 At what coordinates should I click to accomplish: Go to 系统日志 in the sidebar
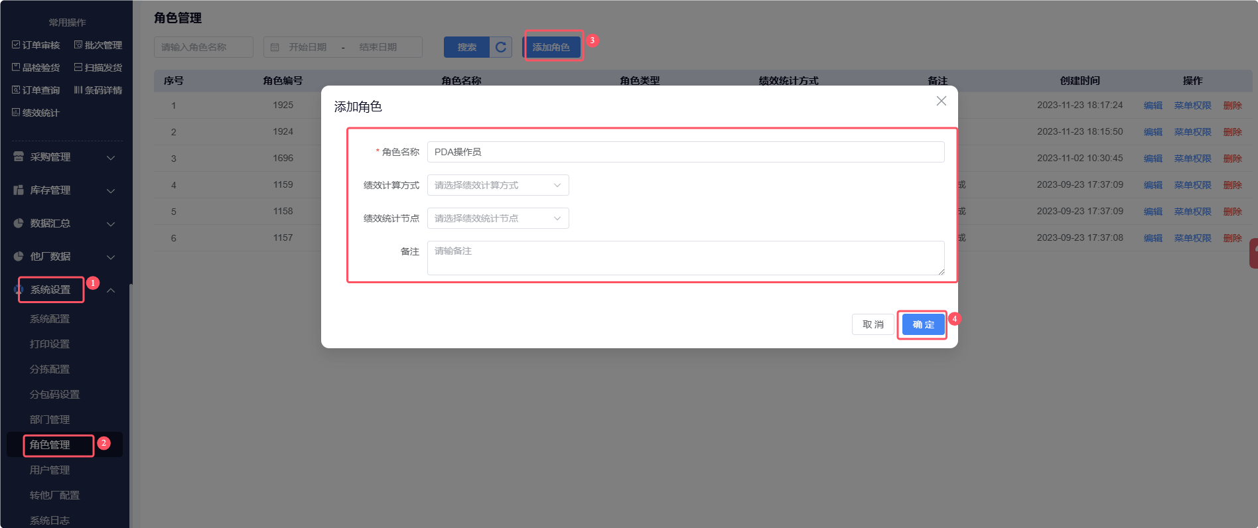coord(50,521)
